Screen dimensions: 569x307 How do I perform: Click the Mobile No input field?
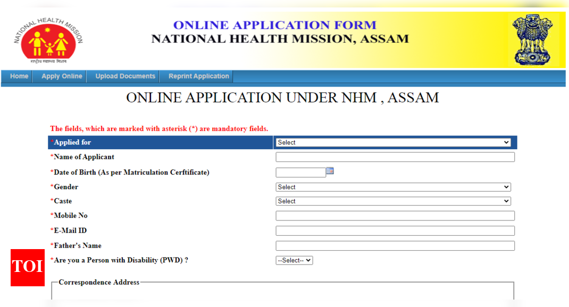pos(395,216)
